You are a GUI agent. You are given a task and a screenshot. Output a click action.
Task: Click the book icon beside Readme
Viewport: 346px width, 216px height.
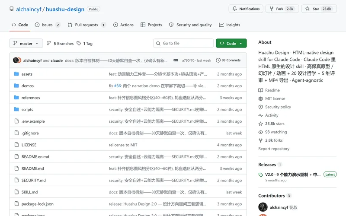[261, 90]
